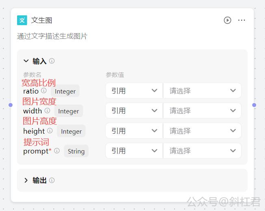
Task: Open 请选择 value dropdown for height
Action: 202,131
